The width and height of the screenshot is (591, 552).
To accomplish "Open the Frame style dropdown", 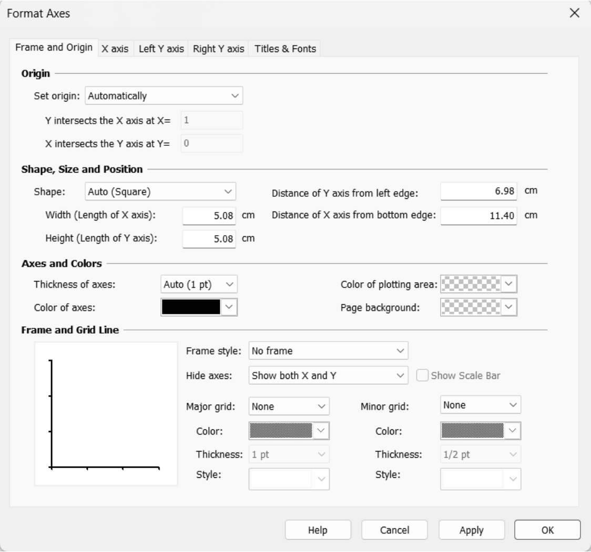I will pyautogui.click(x=328, y=351).
